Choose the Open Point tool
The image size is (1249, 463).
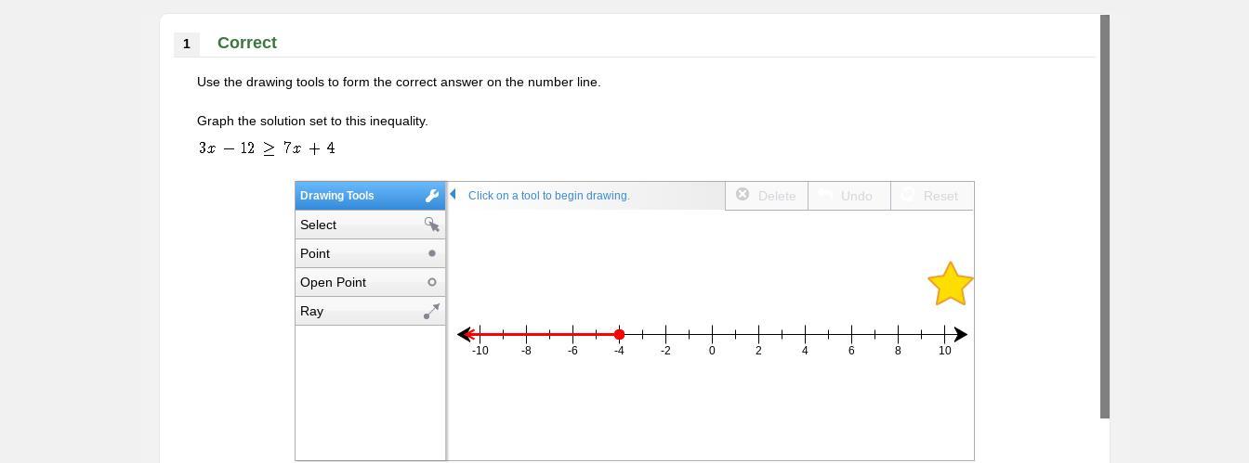pos(370,282)
